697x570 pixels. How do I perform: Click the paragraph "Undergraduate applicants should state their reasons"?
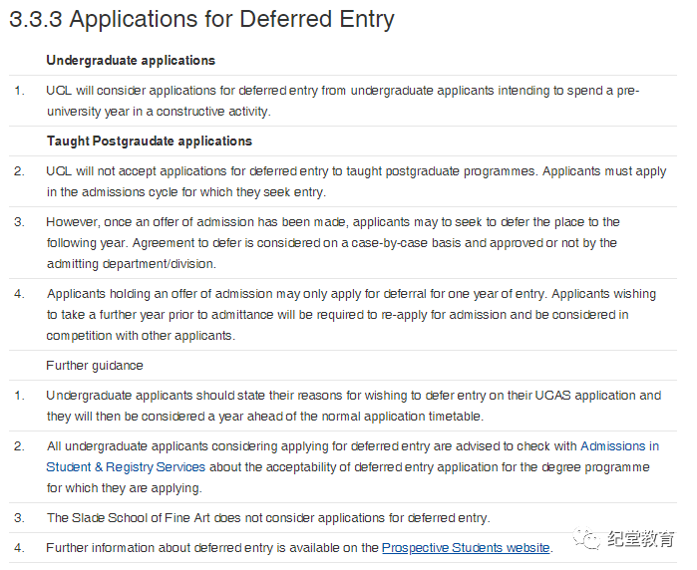click(x=353, y=406)
